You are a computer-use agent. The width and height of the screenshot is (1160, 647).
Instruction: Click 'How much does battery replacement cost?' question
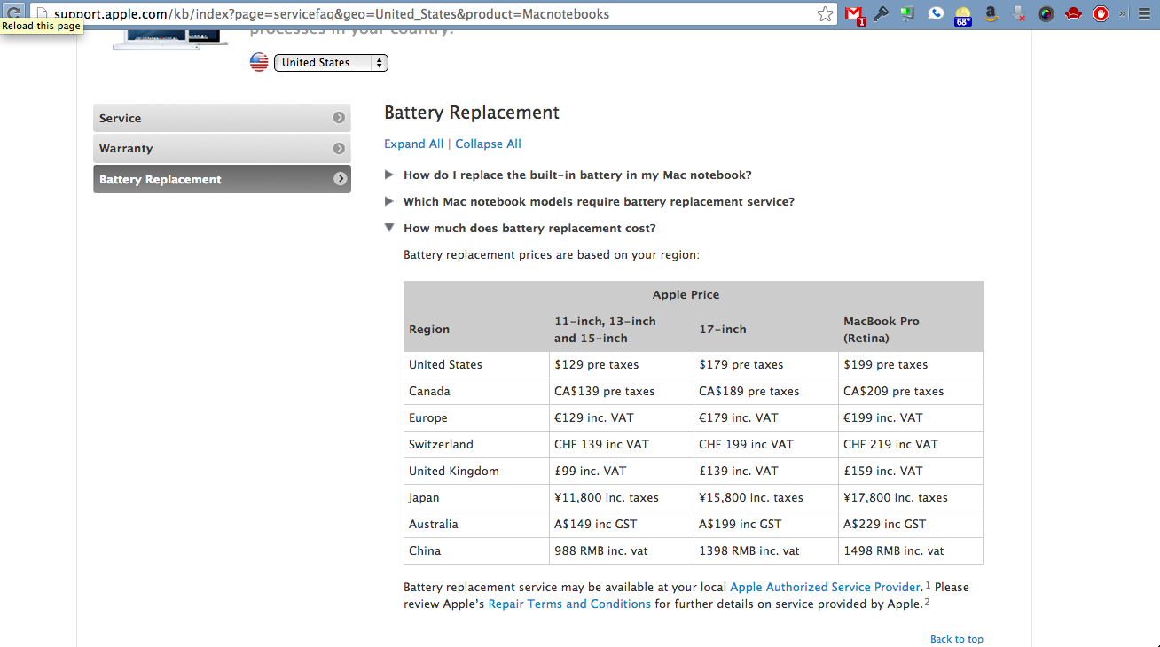(x=529, y=228)
